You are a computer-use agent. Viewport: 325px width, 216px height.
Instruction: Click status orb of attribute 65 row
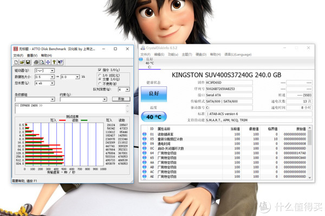pyautogui.click(x=145, y=158)
